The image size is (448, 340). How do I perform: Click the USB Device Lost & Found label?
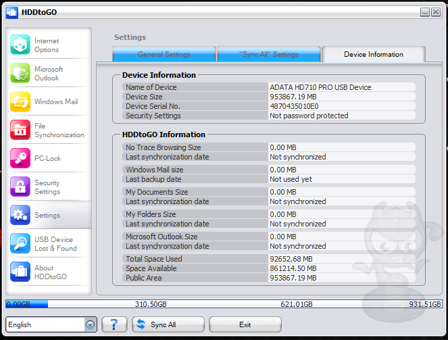tap(55, 244)
